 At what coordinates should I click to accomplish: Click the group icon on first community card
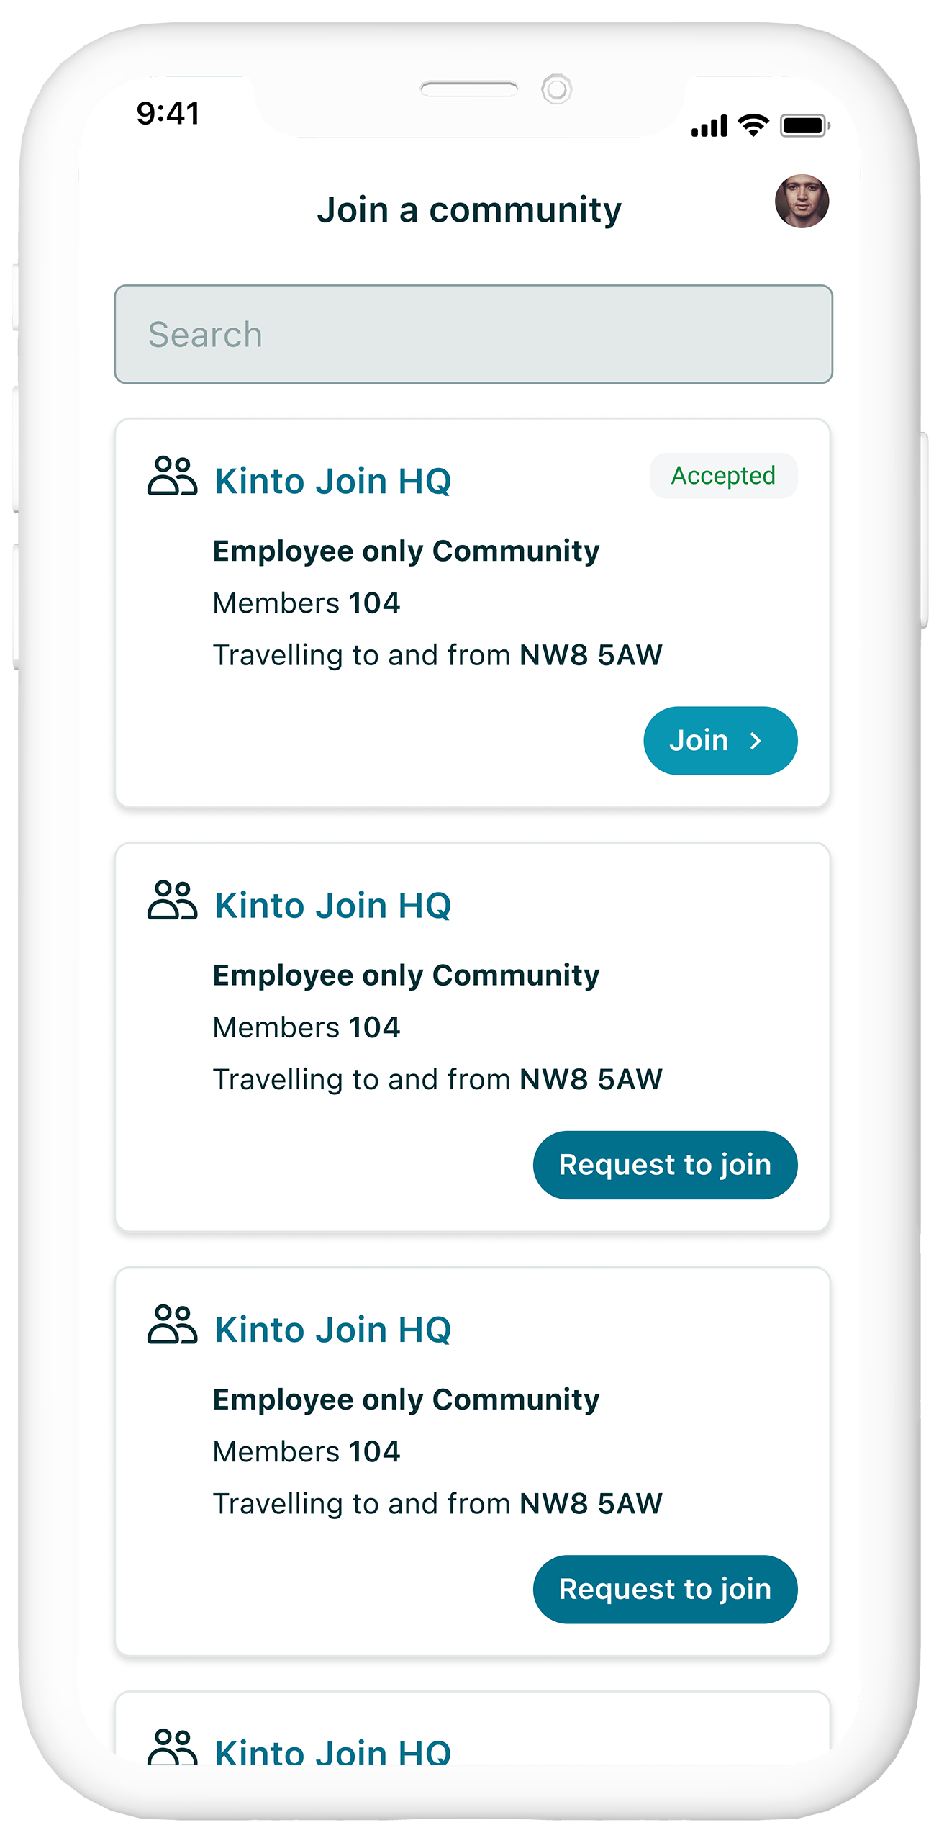(172, 476)
